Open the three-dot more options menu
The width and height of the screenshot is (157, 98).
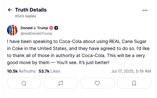(145, 10)
